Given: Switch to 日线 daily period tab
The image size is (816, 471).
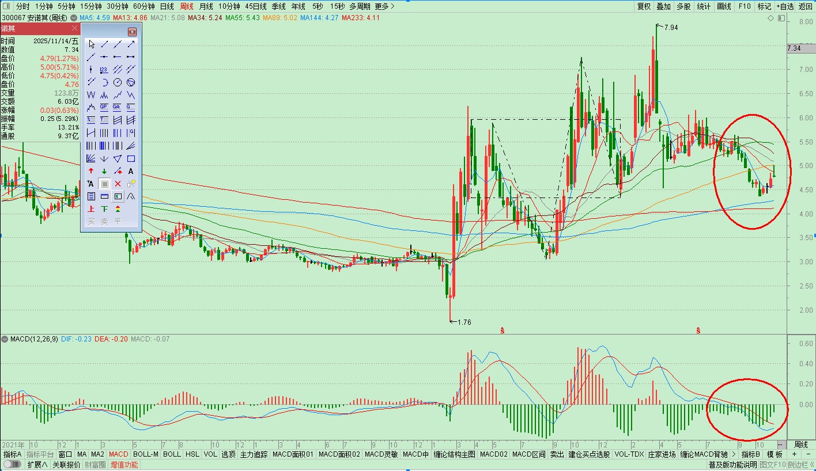Looking at the screenshot, I should point(167,6).
